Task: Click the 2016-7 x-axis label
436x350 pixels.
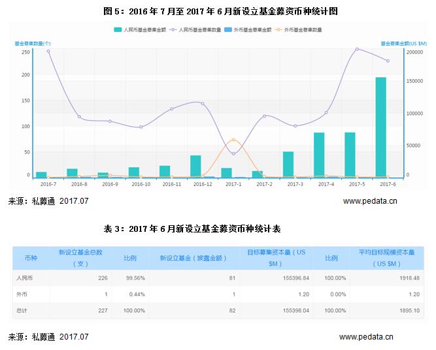Action: coord(48,184)
